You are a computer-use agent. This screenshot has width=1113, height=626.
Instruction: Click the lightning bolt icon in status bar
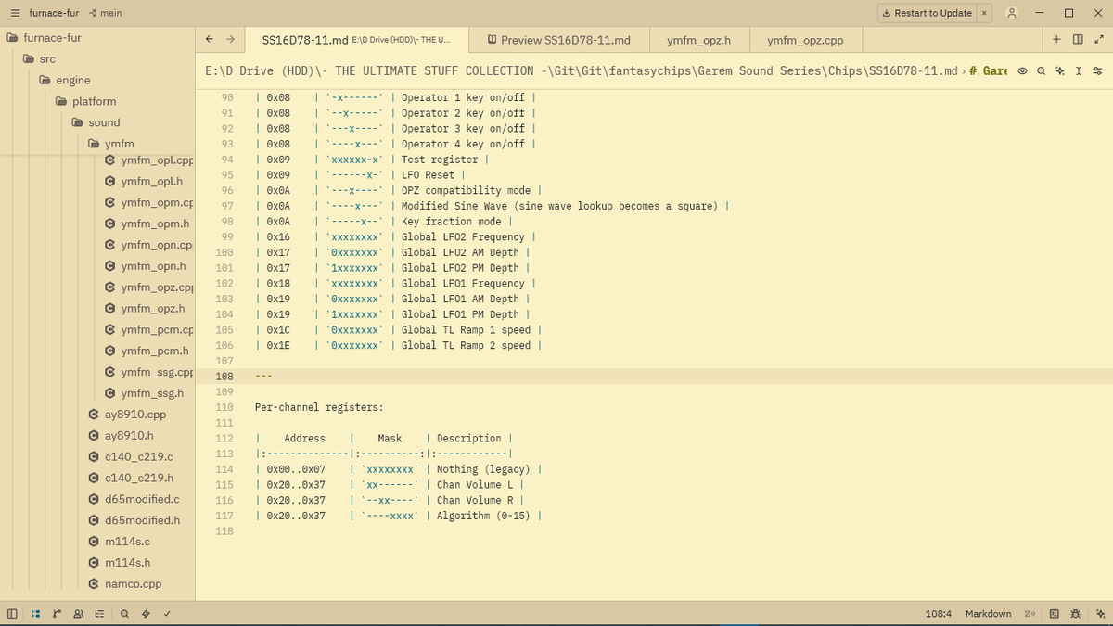(146, 614)
